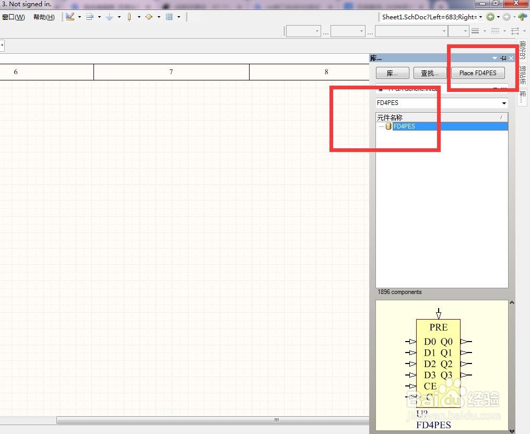Open the 帮助(H) menu
Viewport: 530px width, 434px height.
(44, 17)
